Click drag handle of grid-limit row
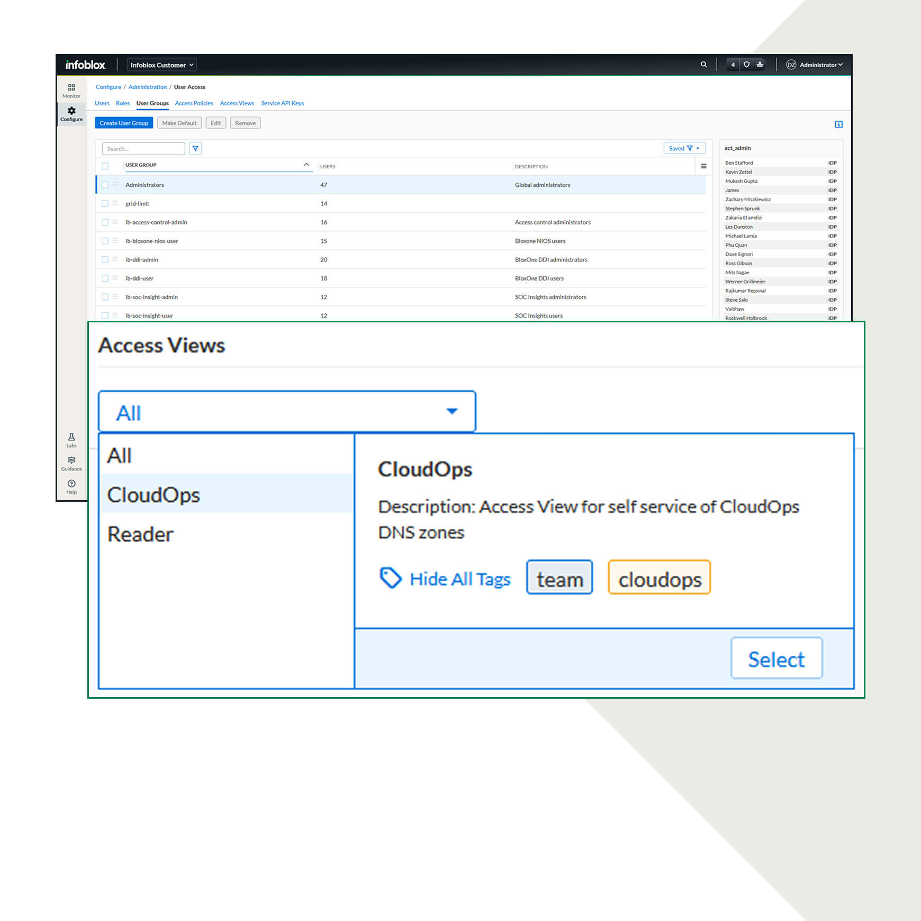 tap(115, 203)
